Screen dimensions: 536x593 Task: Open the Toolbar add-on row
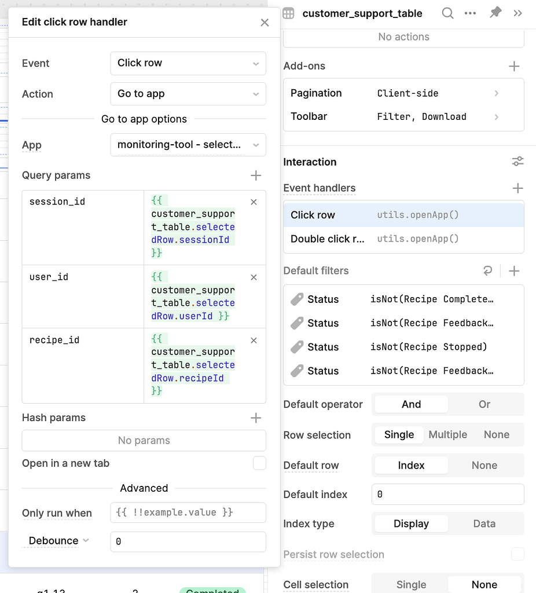point(403,116)
